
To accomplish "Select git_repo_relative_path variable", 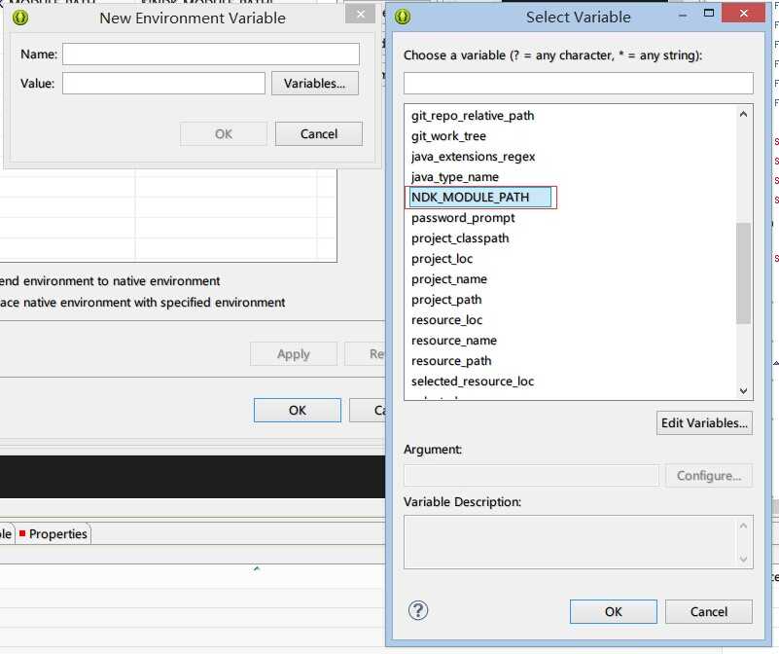I will (473, 116).
